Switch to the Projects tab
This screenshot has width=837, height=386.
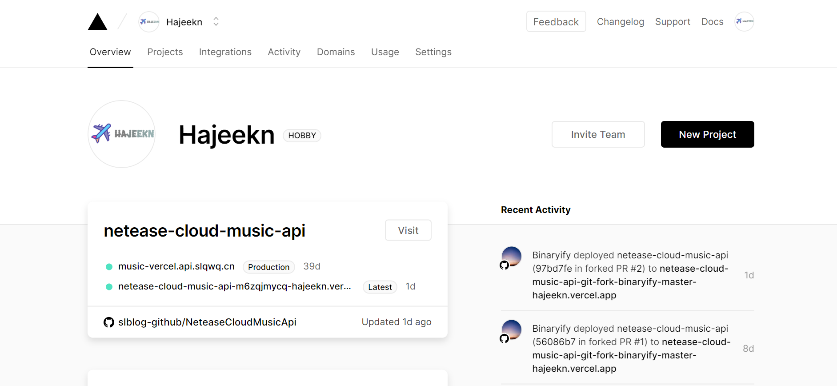(165, 52)
